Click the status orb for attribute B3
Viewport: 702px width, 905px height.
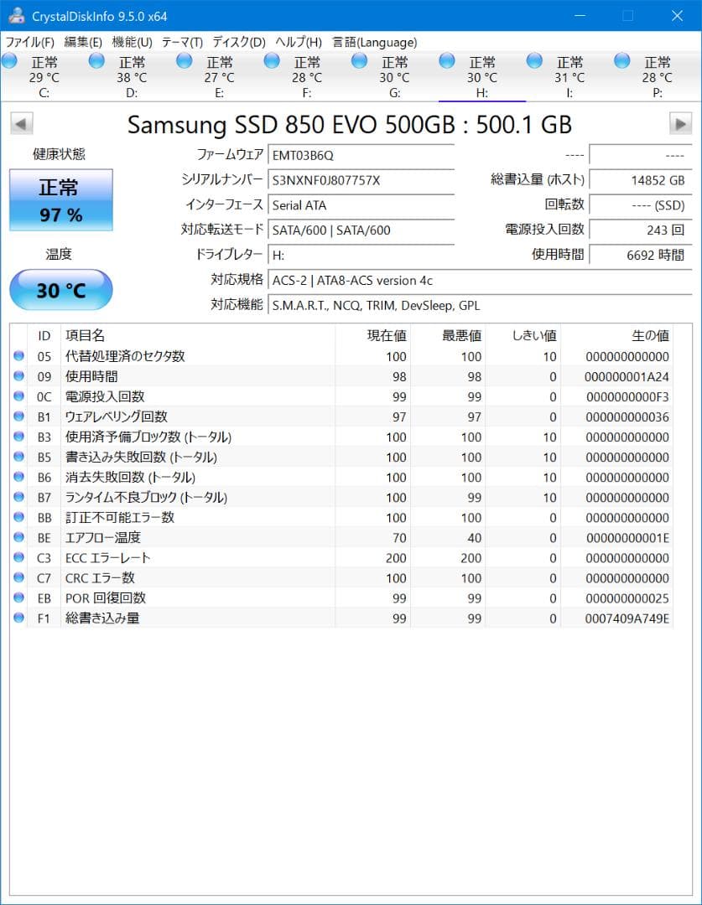coord(19,437)
